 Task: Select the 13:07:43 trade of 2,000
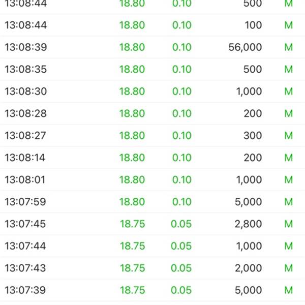(x=152, y=268)
